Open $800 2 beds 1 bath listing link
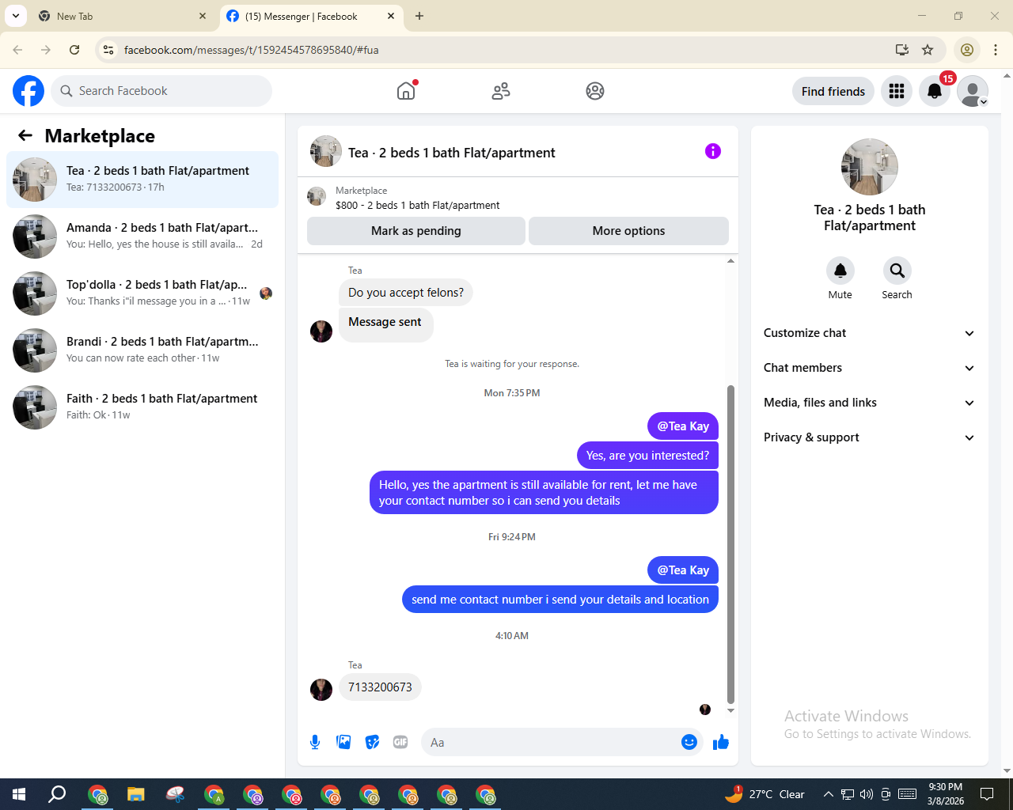Viewport: 1013px width, 810px height. pos(417,205)
